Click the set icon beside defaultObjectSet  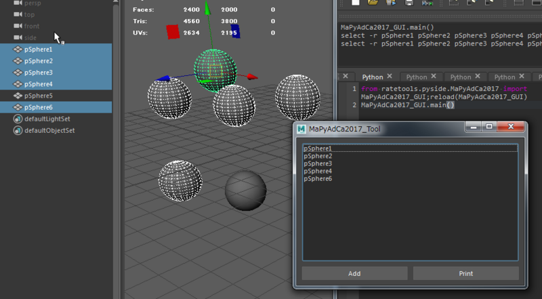[x=18, y=130]
